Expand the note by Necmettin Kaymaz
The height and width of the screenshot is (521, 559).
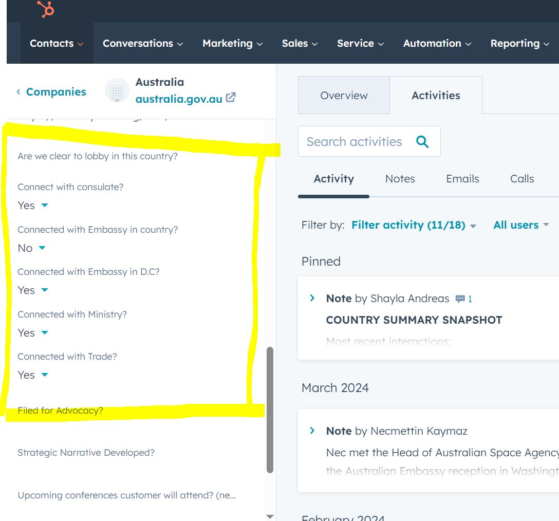[312, 431]
